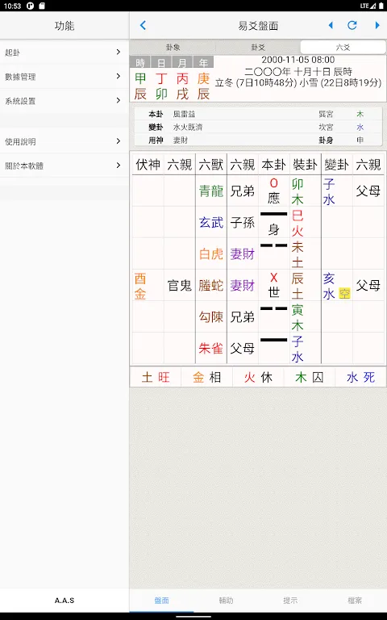387x620 pixels.
Task: Show previous chart with left triangle arrow
Action: (x=331, y=25)
